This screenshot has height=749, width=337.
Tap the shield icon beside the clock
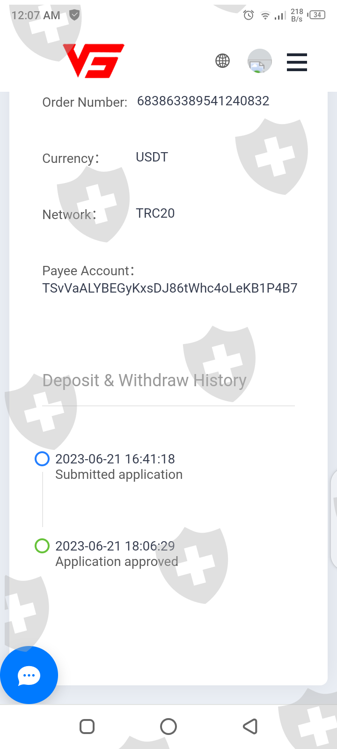[x=74, y=15]
